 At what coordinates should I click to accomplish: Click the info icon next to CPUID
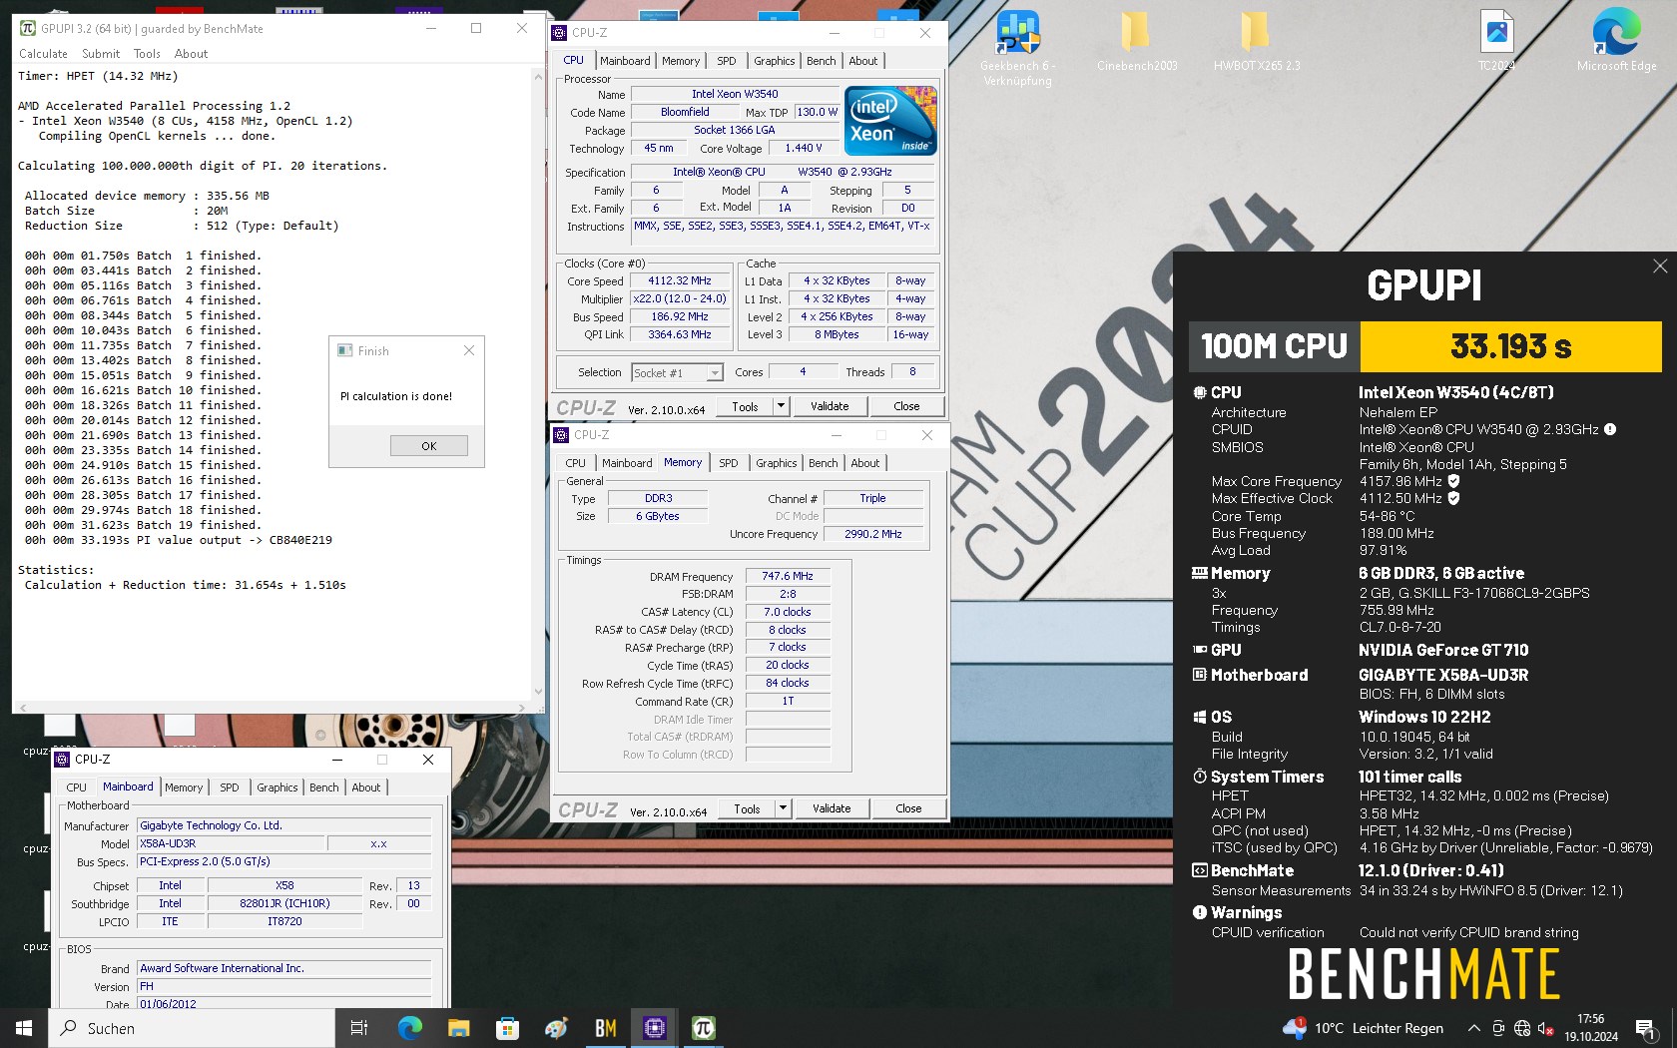point(1610,429)
